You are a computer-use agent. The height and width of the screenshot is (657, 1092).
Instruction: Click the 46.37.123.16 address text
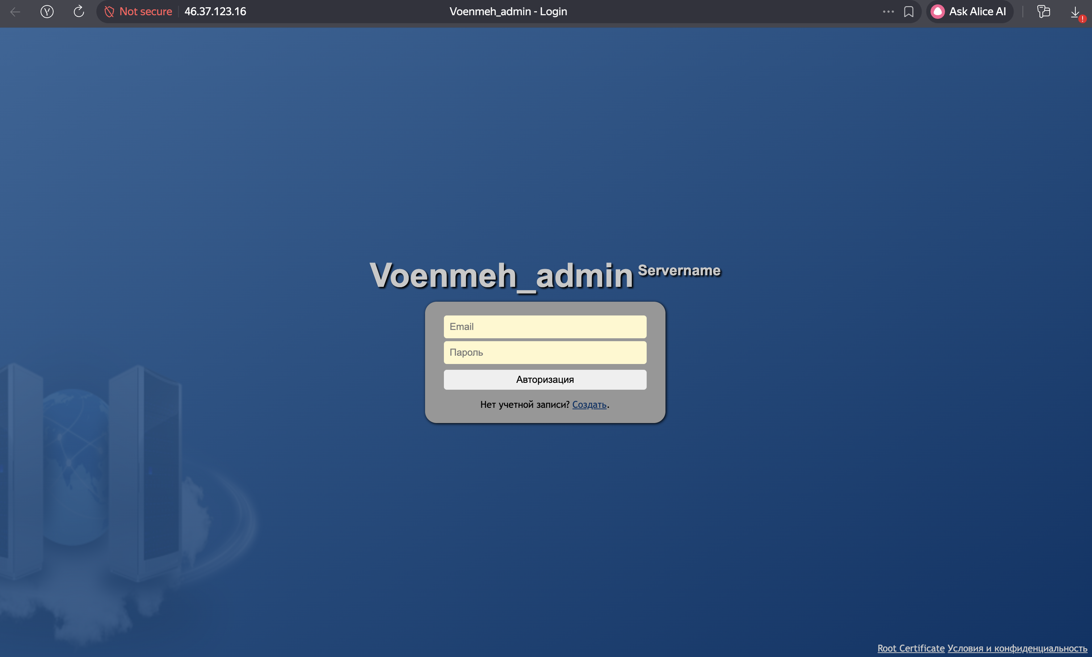tap(215, 12)
